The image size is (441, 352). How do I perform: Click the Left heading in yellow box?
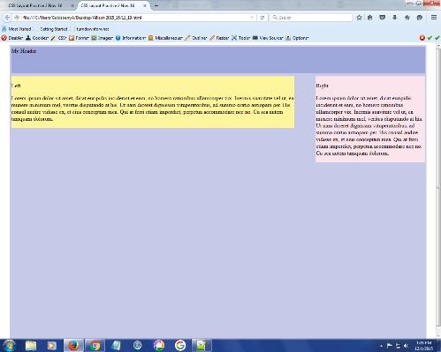(x=16, y=86)
